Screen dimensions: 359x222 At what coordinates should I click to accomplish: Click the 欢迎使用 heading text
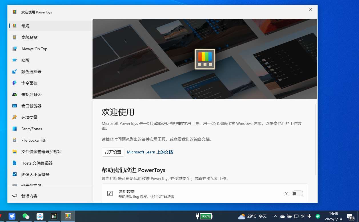(x=118, y=112)
